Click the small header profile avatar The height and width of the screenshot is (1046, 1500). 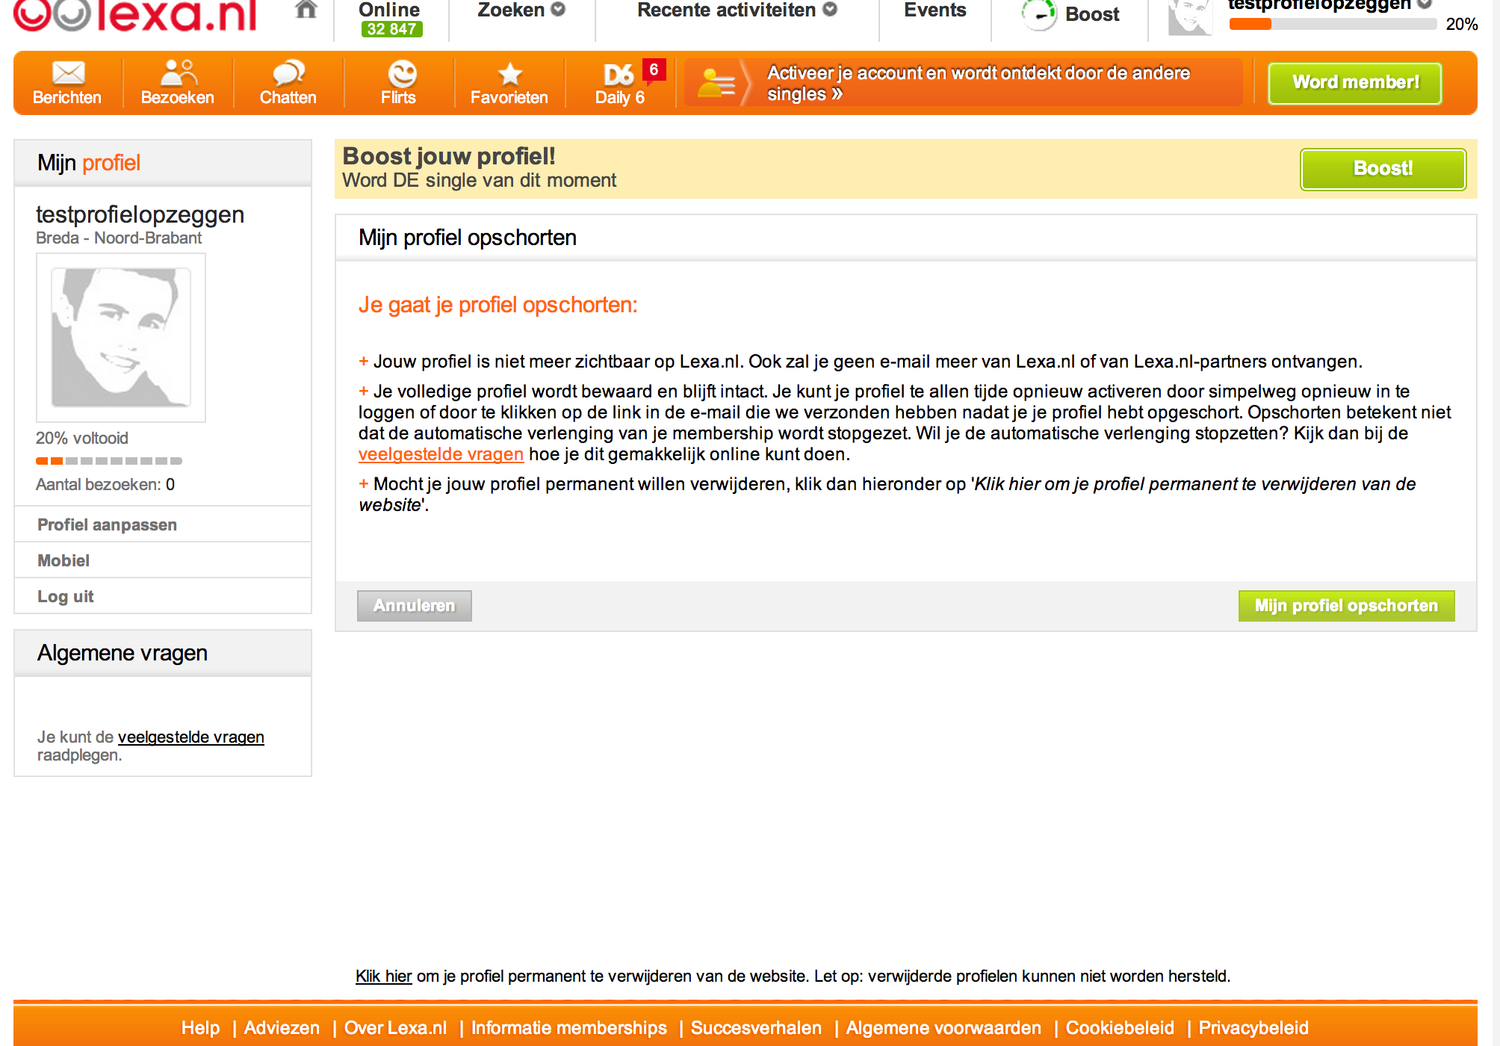[x=1189, y=17]
